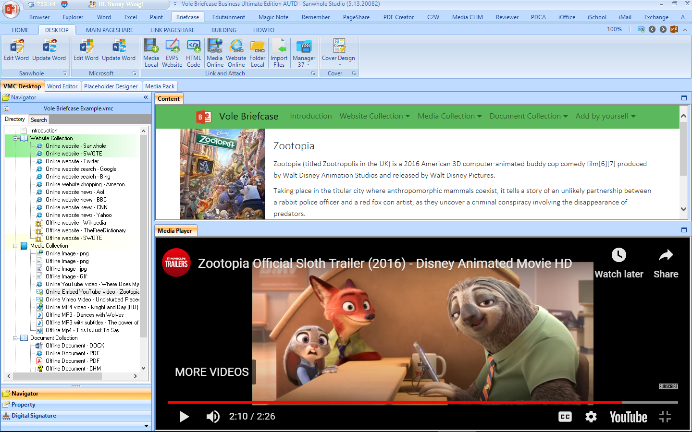Switch to the BUILDING ribbon tab
The image size is (692, 432).
pyautogui.click(x=223, y=30)
